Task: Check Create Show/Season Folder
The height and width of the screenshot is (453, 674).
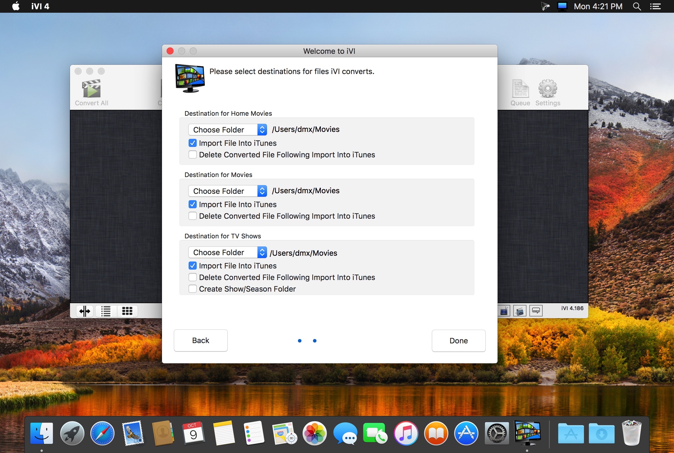Action: tap(193, 289)
